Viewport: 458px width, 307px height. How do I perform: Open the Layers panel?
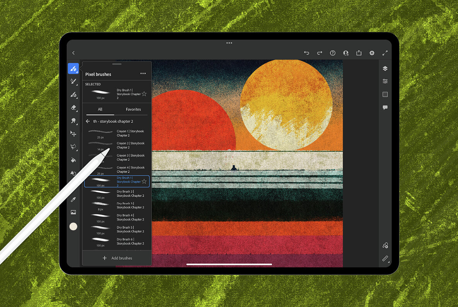(385, 68)
